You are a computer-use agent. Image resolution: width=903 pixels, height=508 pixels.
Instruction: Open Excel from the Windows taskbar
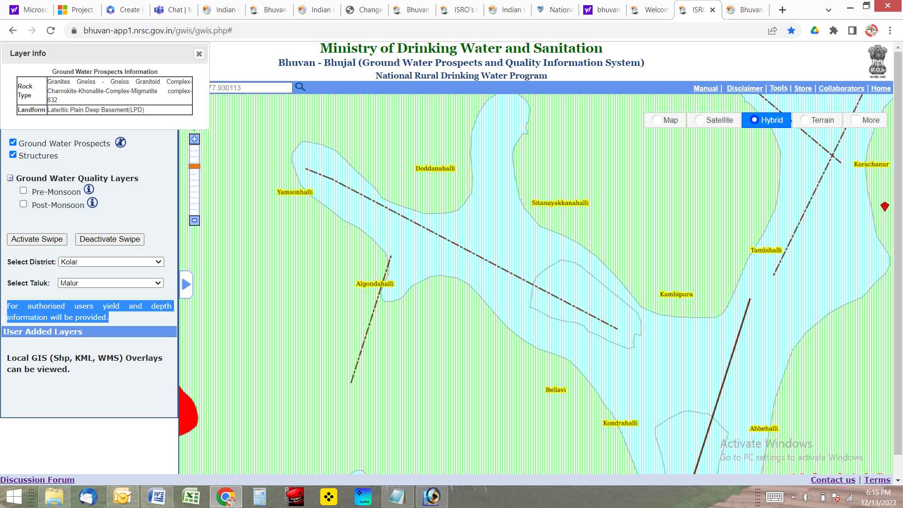[x=191, y=497]
